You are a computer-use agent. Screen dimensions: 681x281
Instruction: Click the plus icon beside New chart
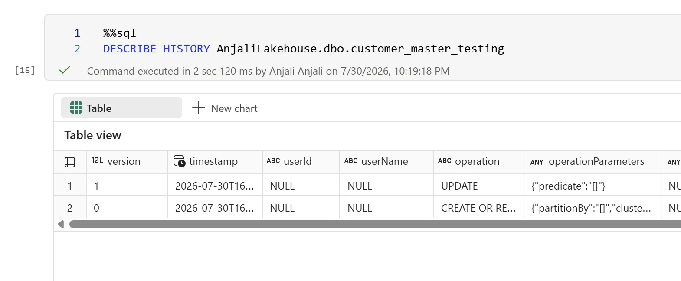[x=198, y=108]
